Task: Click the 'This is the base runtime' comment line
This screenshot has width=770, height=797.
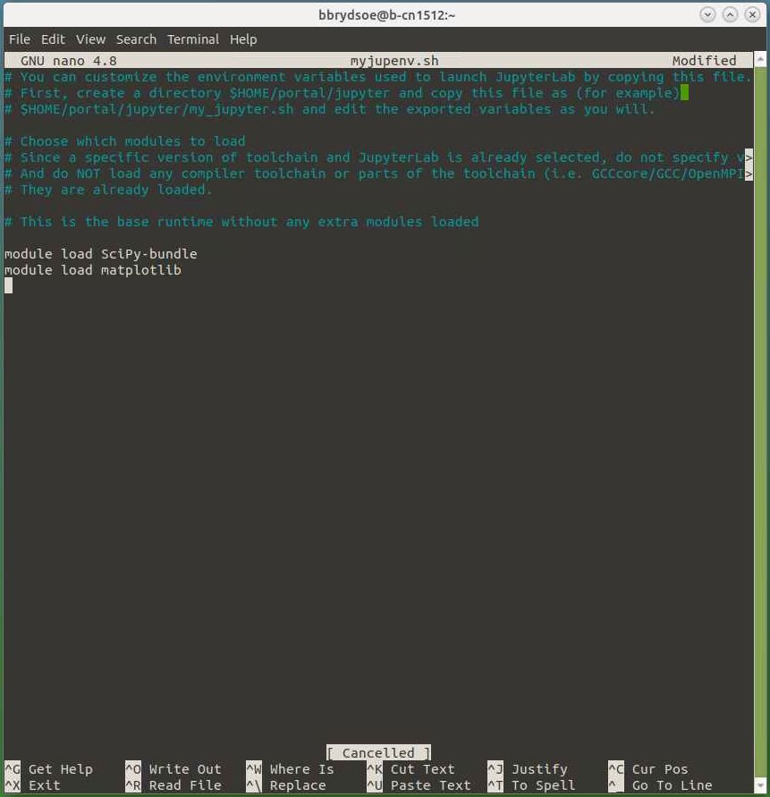Action: [241, 222]
